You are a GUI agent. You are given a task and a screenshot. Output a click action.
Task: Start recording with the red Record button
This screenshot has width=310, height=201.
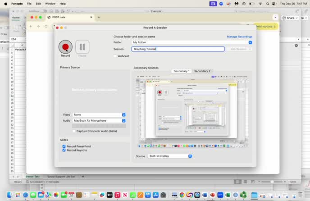tap(65, 46)
